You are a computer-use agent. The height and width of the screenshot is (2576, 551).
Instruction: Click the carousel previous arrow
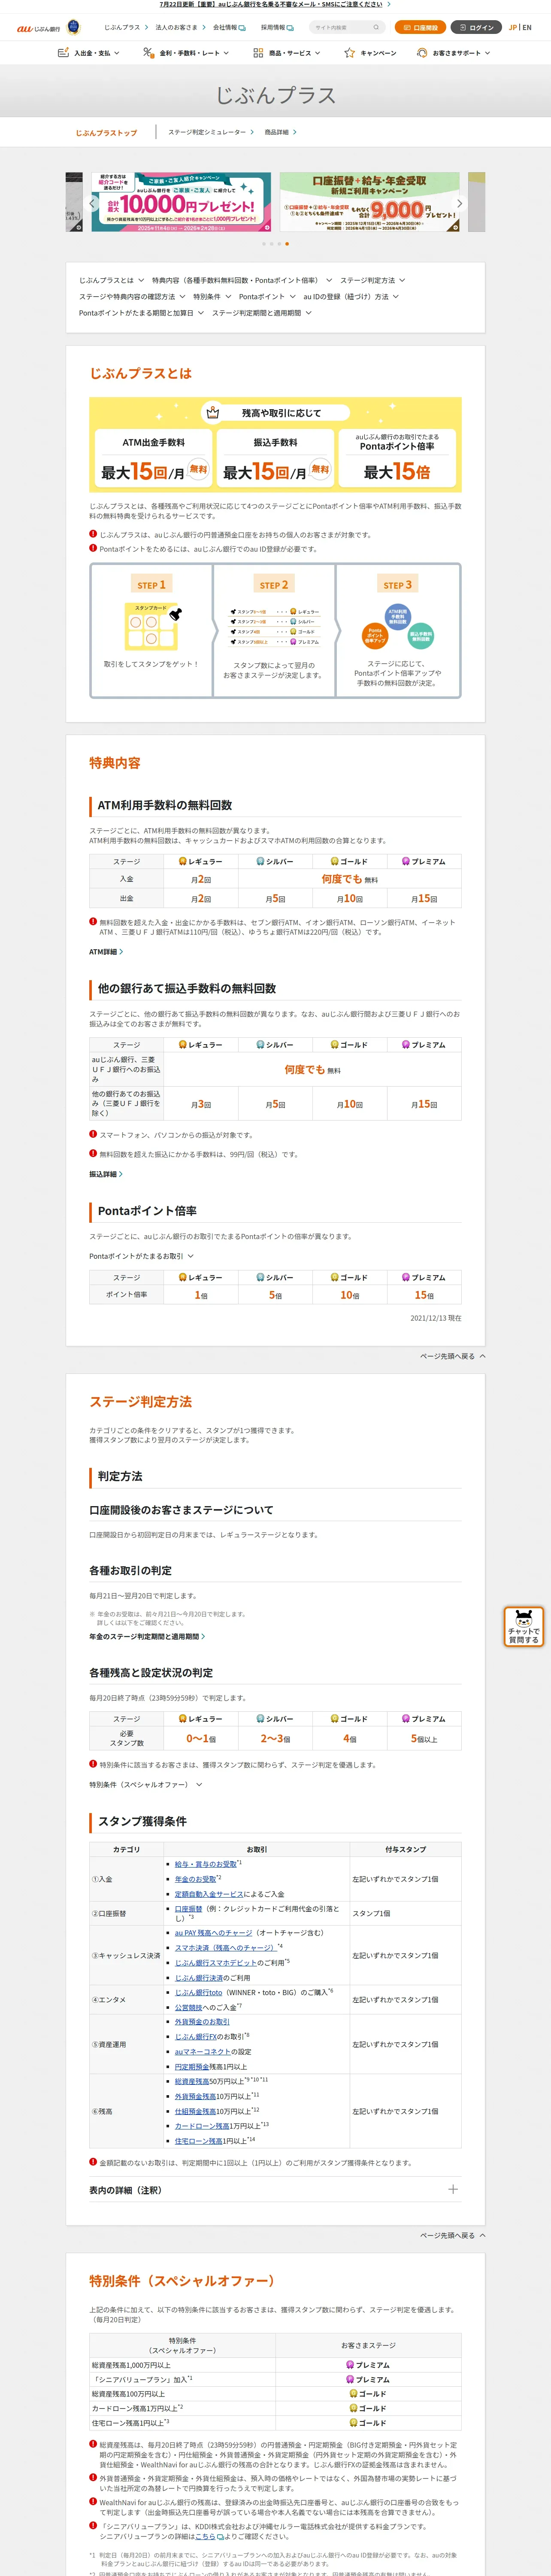(x=91, y=203)
